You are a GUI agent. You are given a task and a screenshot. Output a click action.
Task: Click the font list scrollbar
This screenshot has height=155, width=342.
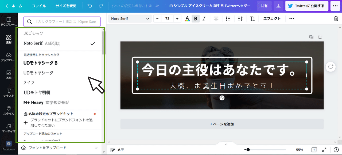point(104,43)
